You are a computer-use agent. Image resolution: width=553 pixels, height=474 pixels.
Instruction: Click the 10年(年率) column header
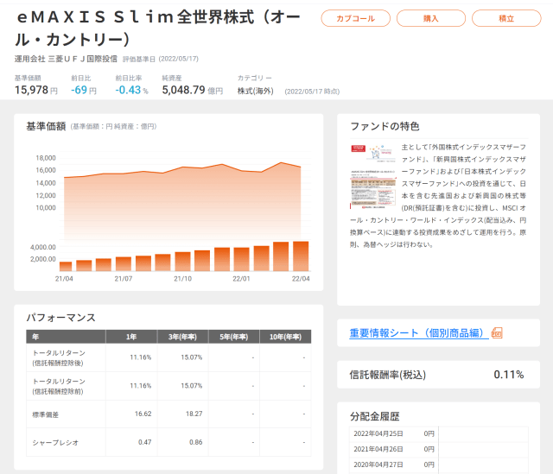tap(285, 337)
